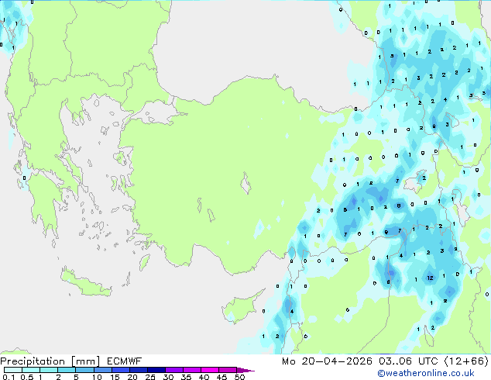Click the "25" legend scale value

150,377
